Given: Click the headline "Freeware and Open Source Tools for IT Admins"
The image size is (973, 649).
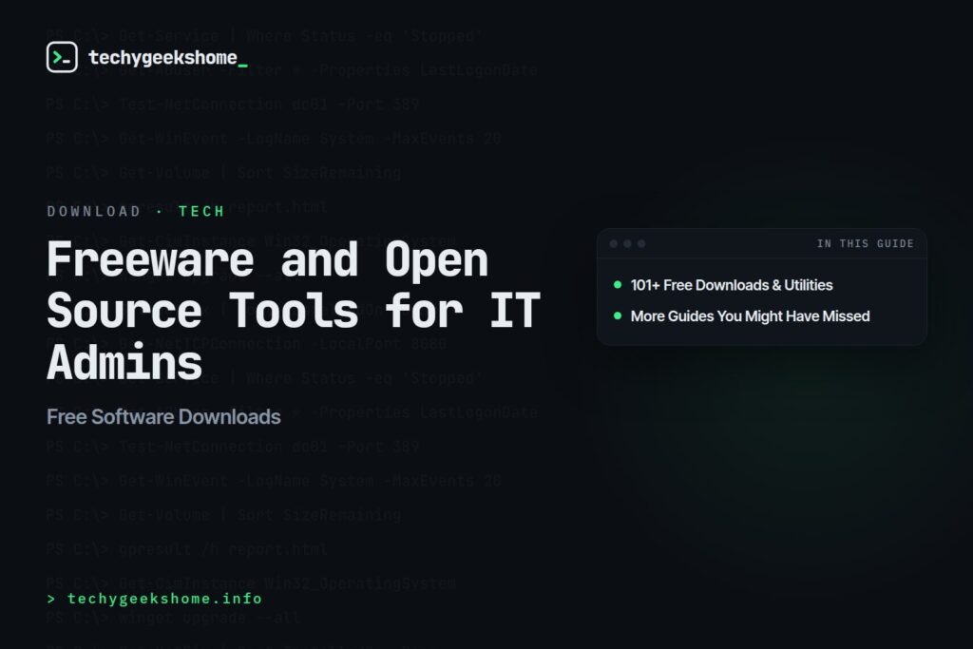Looking at the screenshot, I should click(295, 310).
